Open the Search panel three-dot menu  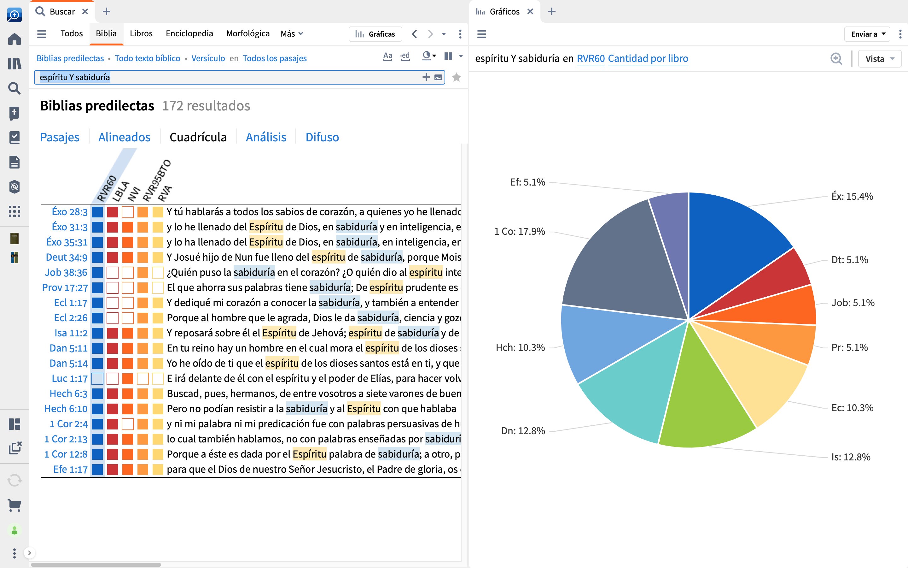[x=460, y=34]
